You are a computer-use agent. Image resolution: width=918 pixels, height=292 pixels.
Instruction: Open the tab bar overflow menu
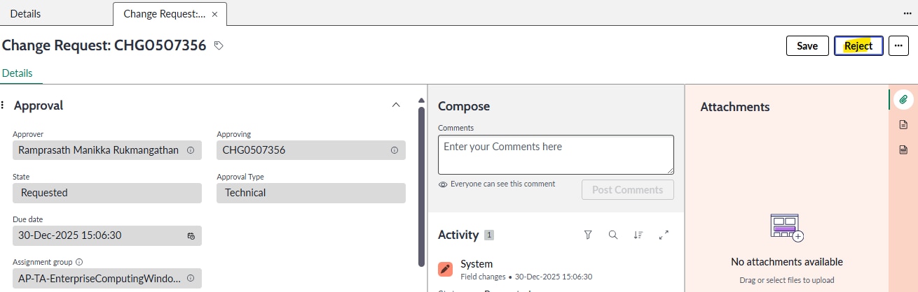click(907, 14)
